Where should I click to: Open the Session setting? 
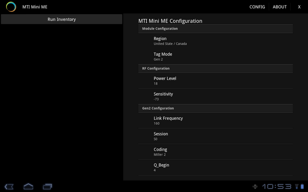(x=216, y=136)
